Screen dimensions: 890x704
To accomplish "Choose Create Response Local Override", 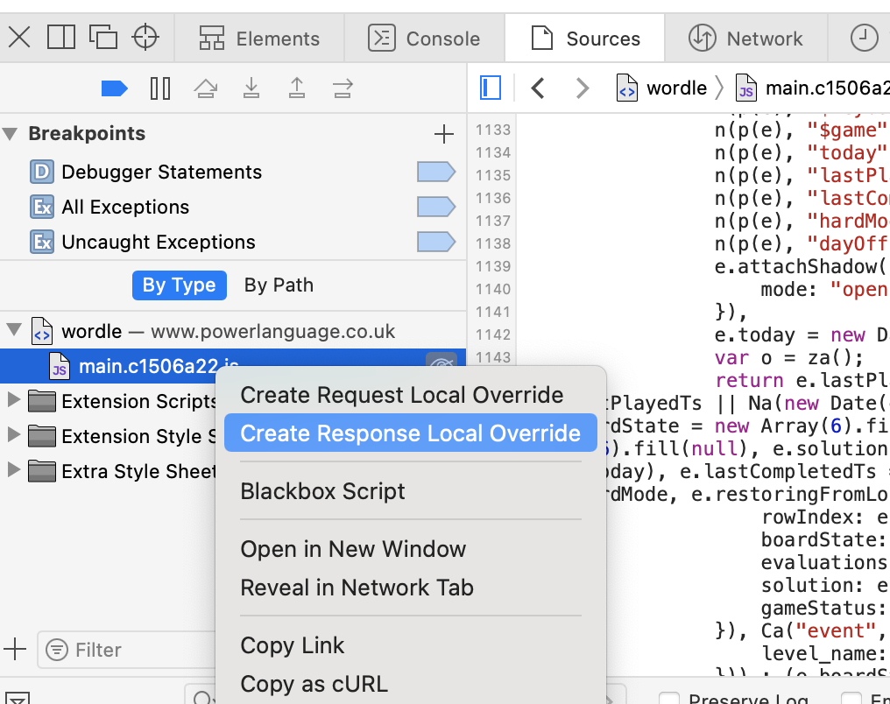I will [x=411, y=433].
